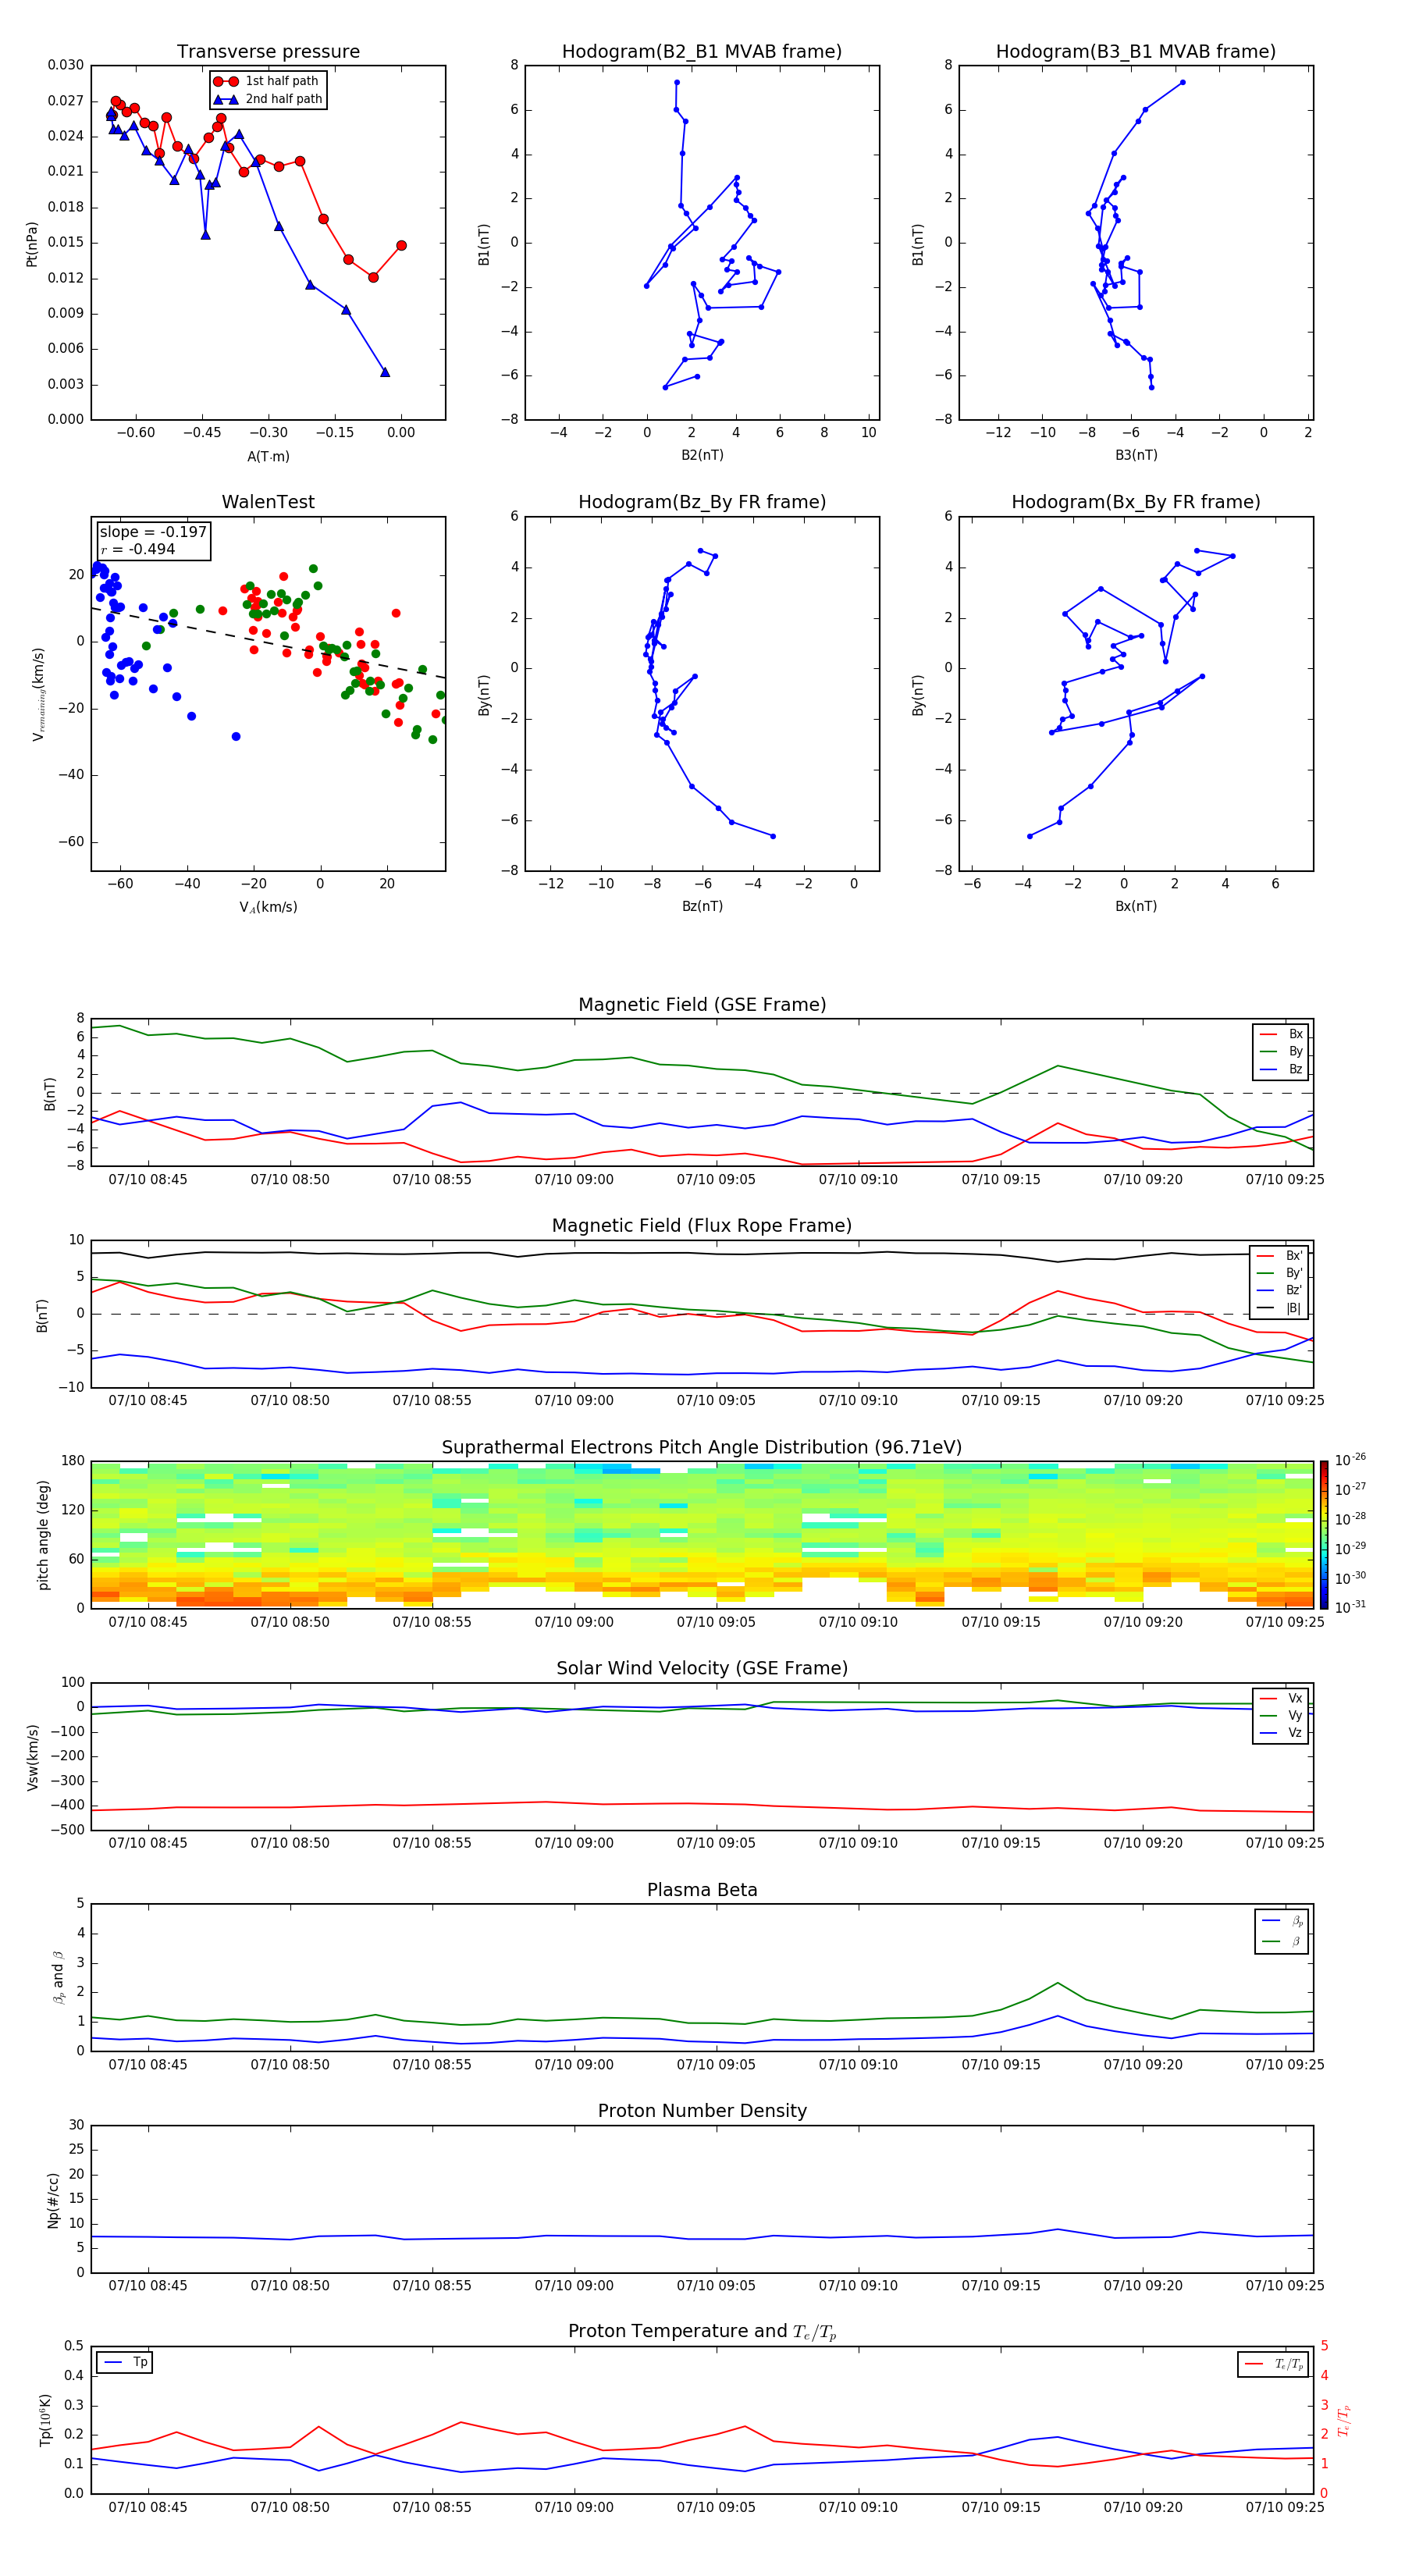The image size is (1405, 2576).
Task: Select the "1st half path" legend entry
Action: 267,81
